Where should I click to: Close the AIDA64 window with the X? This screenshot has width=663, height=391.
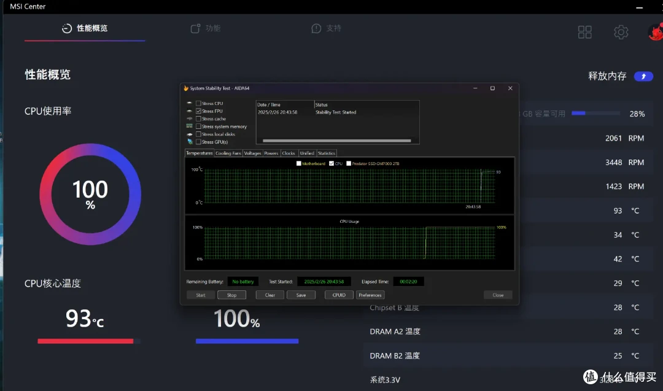[x=510, y=88]
